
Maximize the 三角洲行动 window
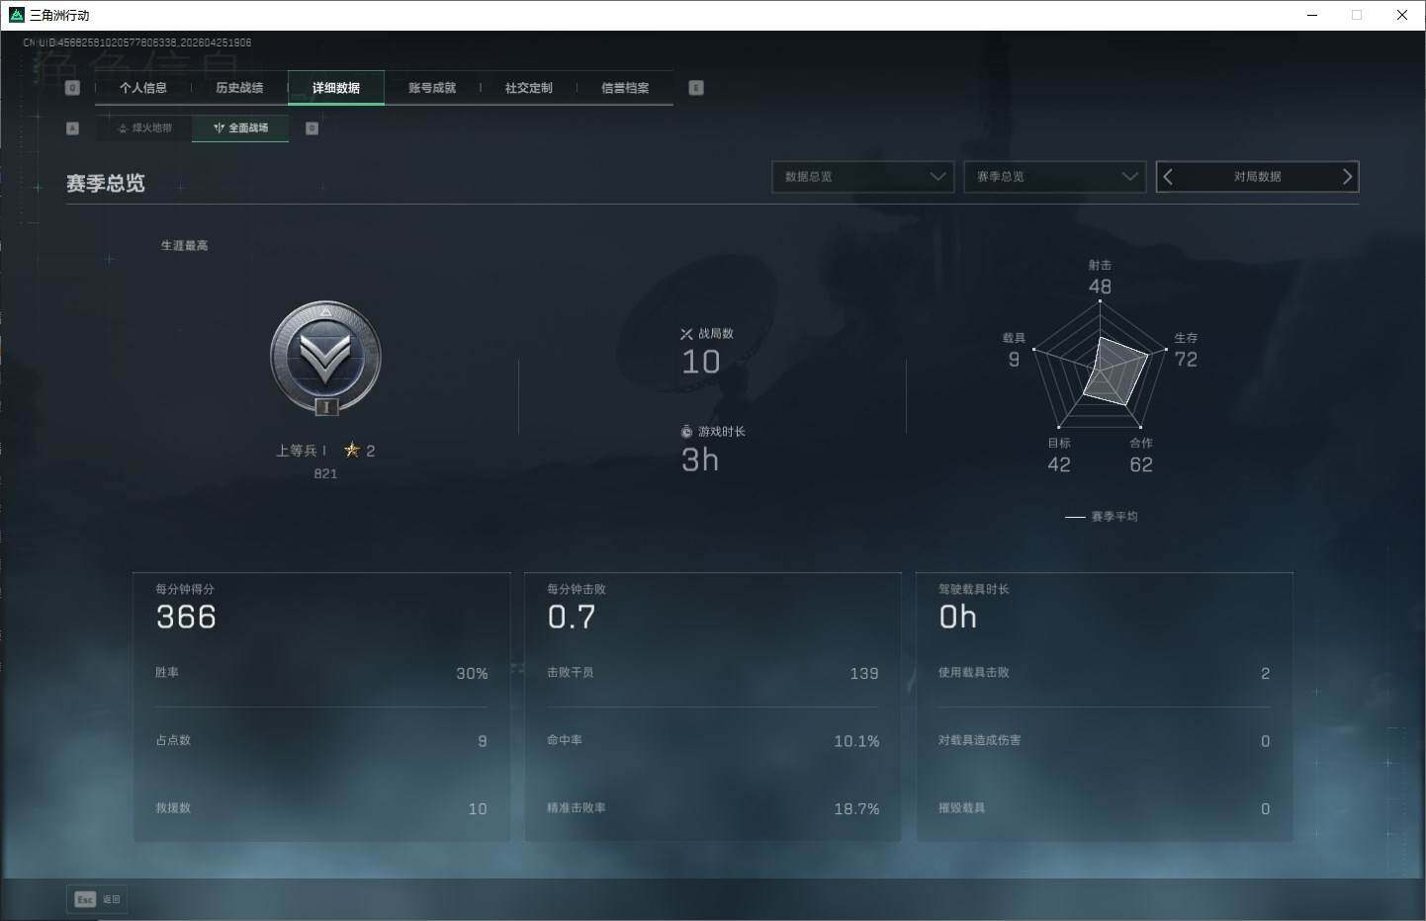click(x=1357, y=15)
